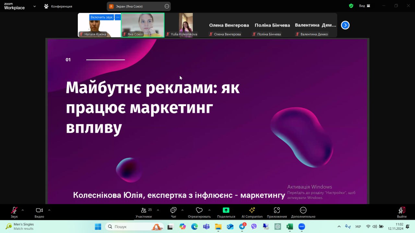
Task: Open the Chat panel
Action: point(173,212)
